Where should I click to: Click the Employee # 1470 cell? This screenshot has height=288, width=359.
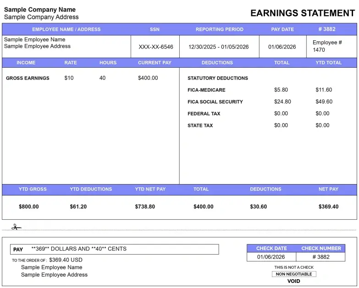point(327,46)
